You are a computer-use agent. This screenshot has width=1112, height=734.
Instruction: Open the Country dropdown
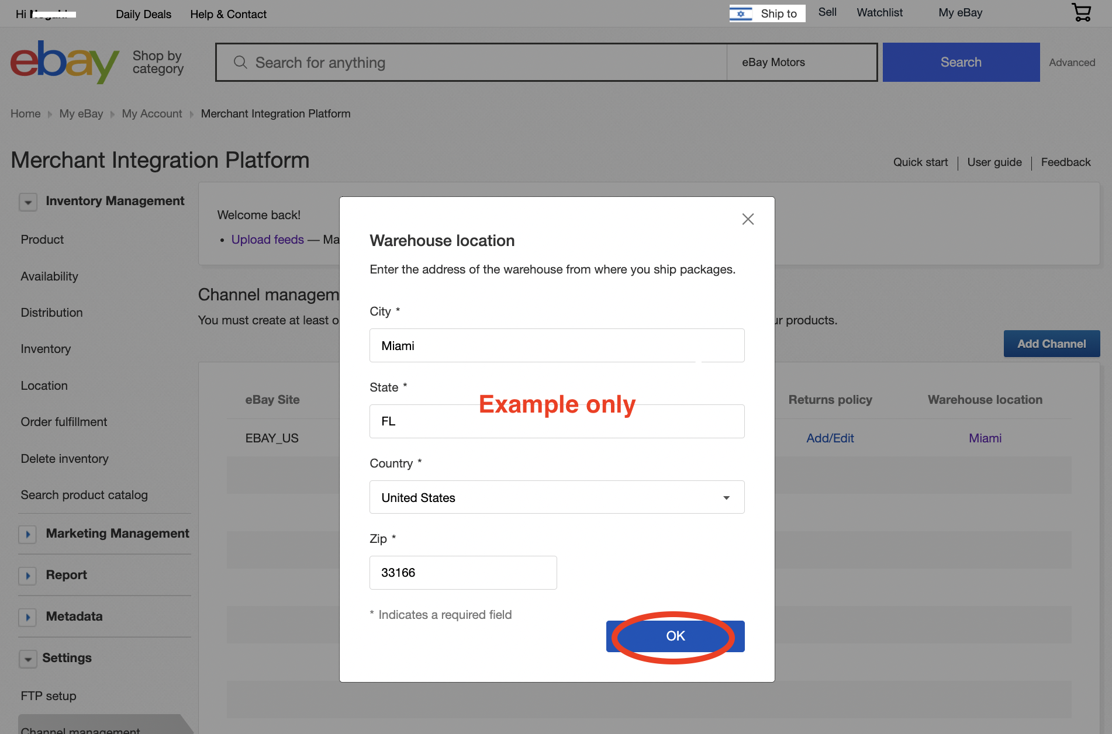[557, 497]
